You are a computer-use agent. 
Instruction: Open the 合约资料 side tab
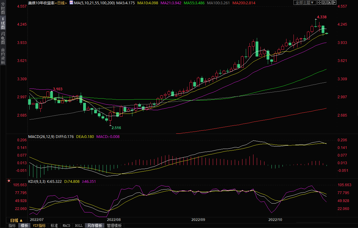coord(3,56)
